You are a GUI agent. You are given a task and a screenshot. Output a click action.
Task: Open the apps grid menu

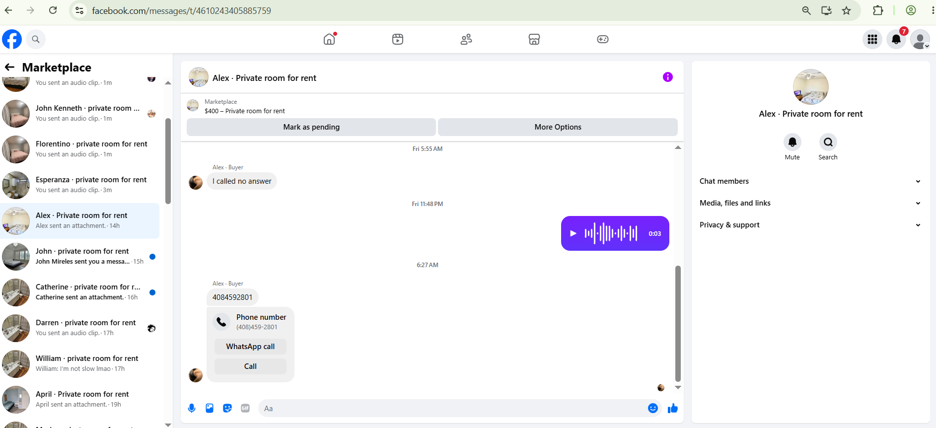[x=872, y=39]
